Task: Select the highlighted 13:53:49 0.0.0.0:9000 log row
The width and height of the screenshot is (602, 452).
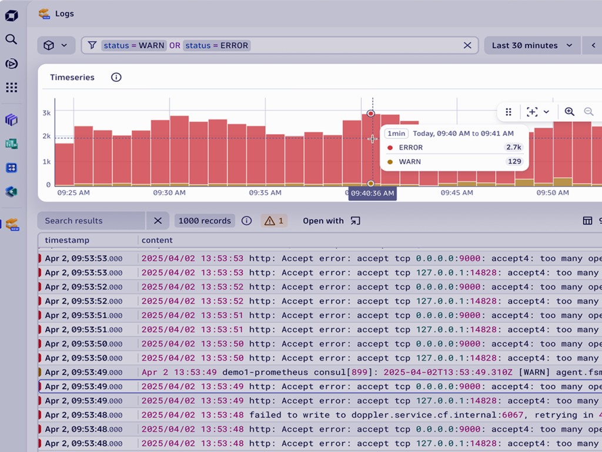Action: click(320, 387)
